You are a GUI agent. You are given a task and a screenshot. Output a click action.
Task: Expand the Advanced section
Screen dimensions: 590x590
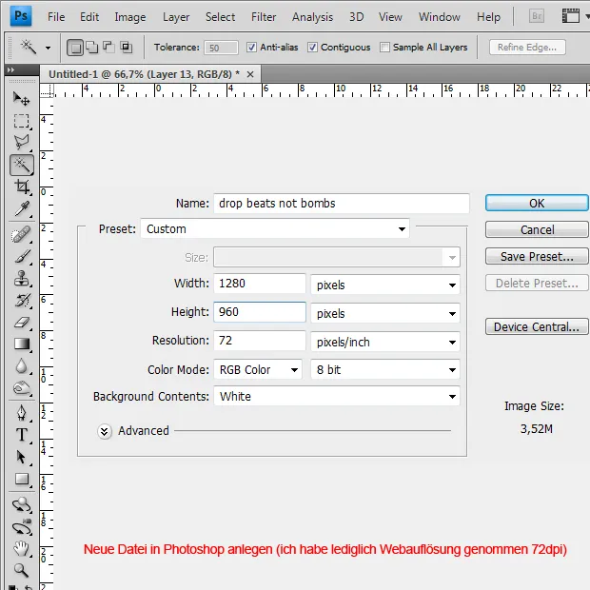click(x=105, y=431)
